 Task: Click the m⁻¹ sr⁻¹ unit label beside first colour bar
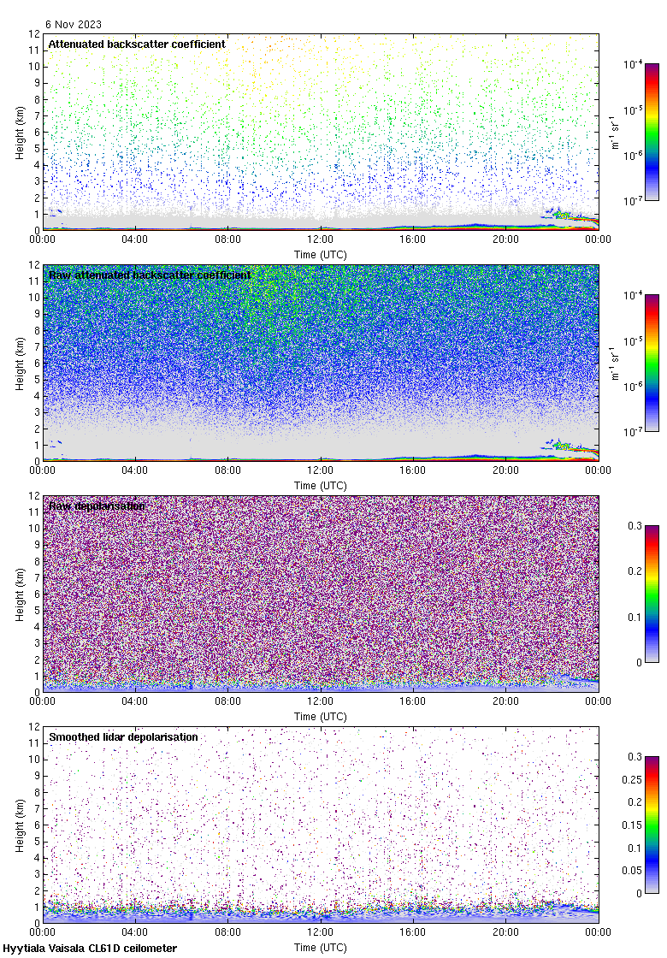(x=615, y=133)
